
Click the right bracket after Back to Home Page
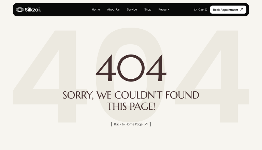pyautogui.click(x=150, y=124)
